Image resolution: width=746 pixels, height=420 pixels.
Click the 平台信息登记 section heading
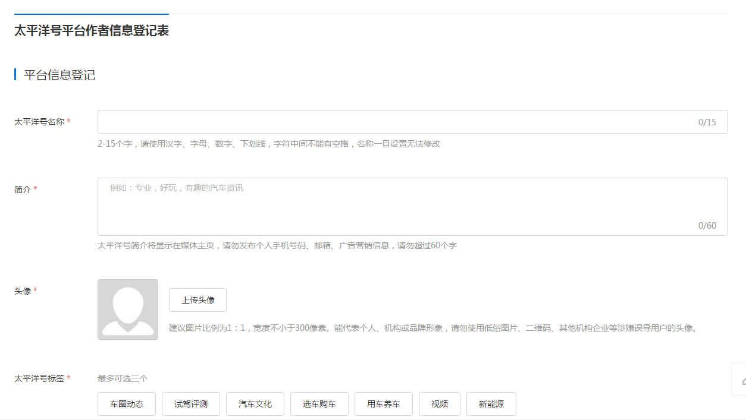click(x=59, y=75)
